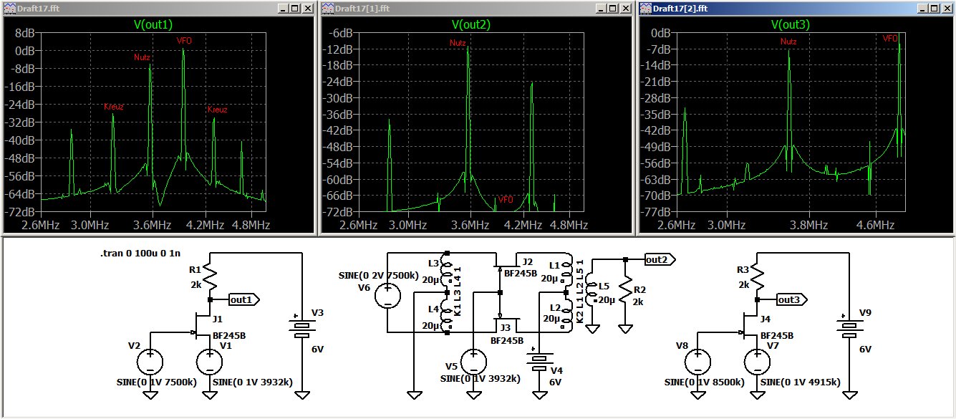
Task: Click the out2 net label flag
Action: pos(659,259)
